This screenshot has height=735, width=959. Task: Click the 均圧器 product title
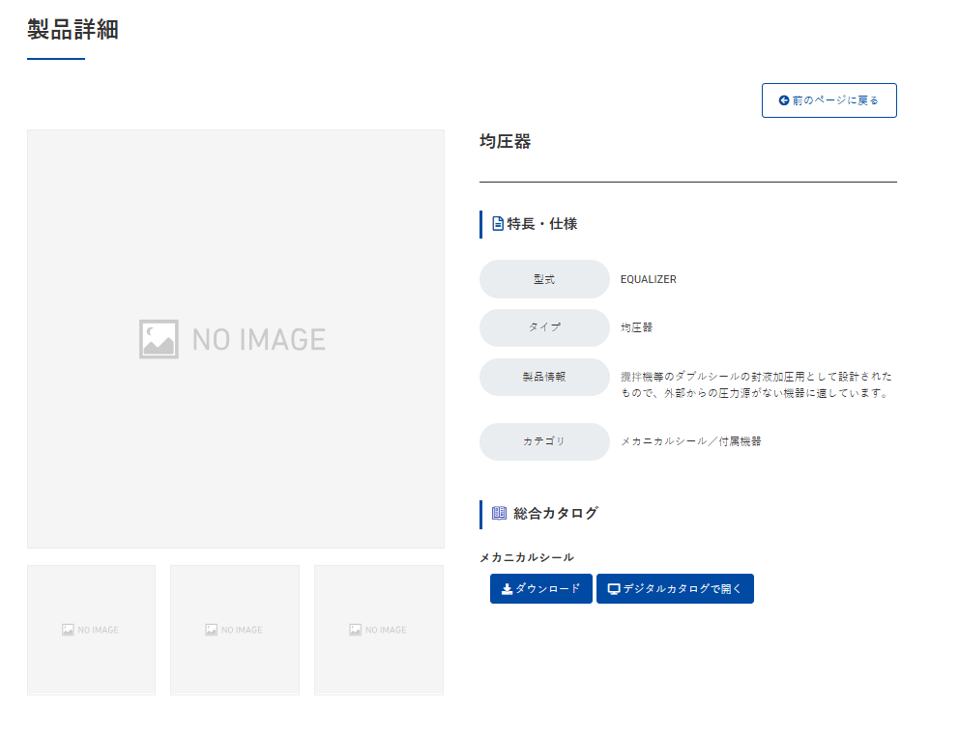click(506, 142)
